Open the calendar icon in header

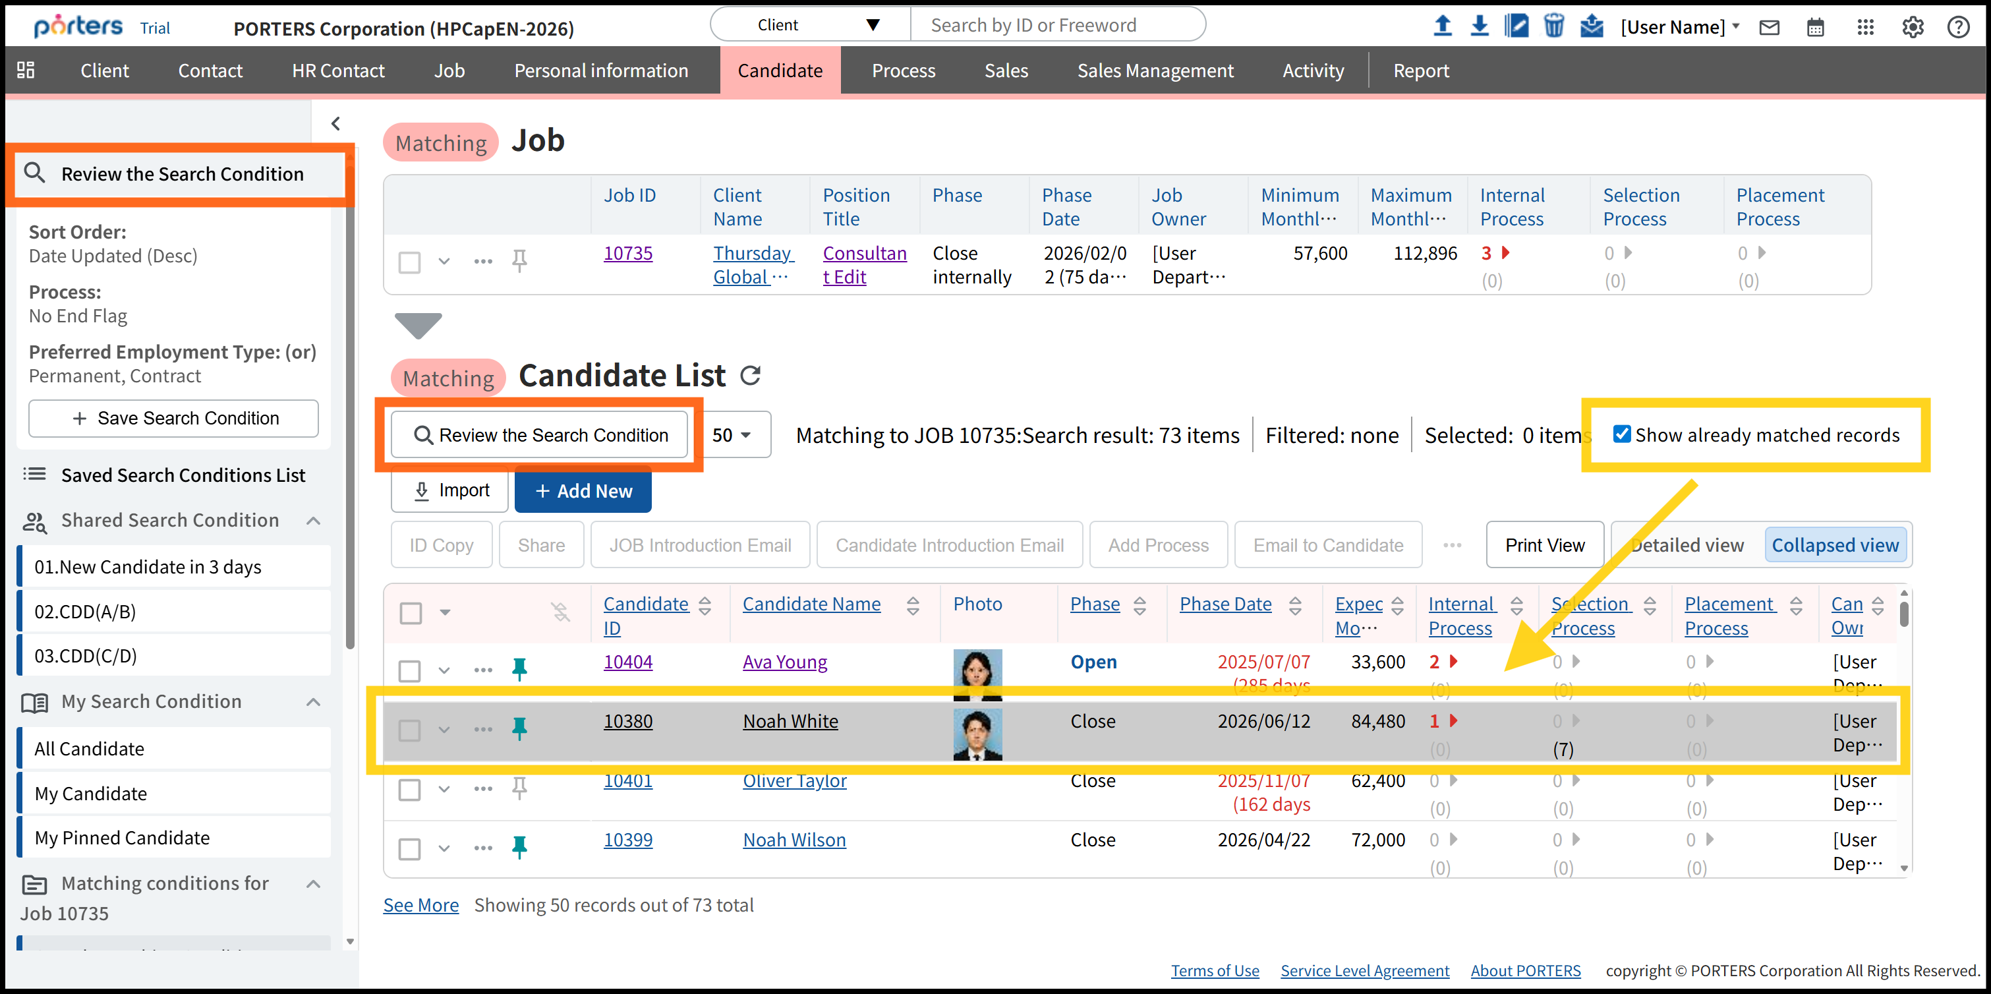click(x=1816, y=28)
